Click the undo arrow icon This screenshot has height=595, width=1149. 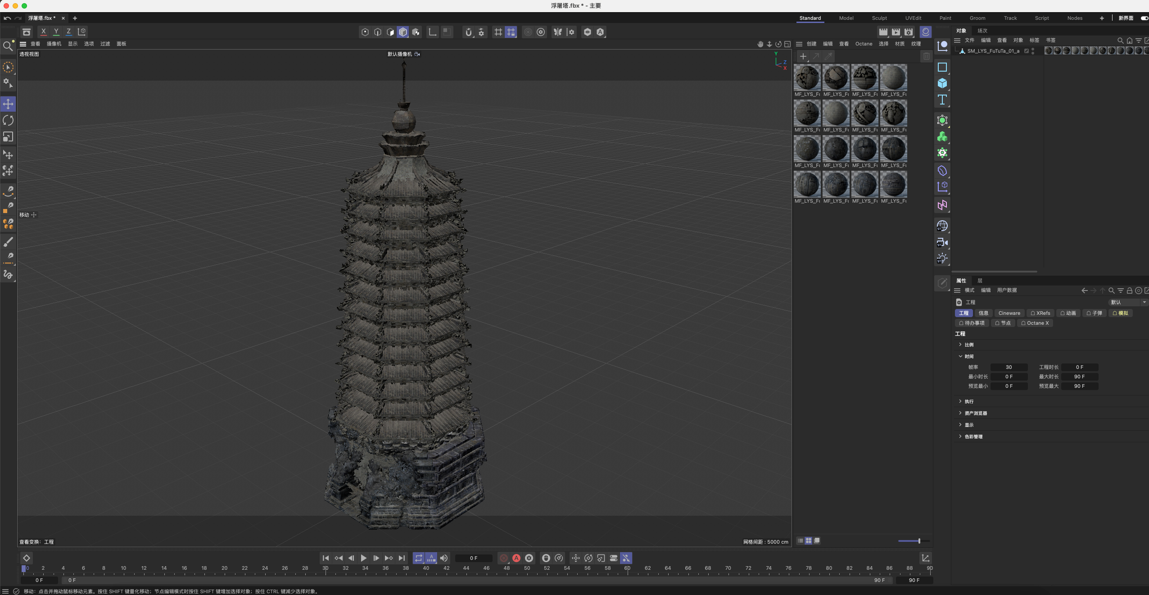[7, 18]
